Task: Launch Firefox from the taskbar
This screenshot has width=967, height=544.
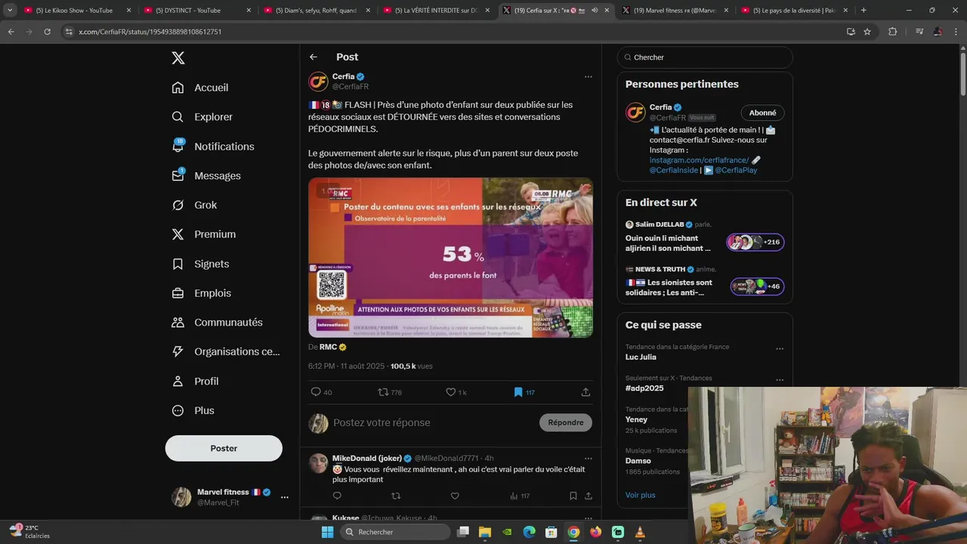Action: [595, 532]
